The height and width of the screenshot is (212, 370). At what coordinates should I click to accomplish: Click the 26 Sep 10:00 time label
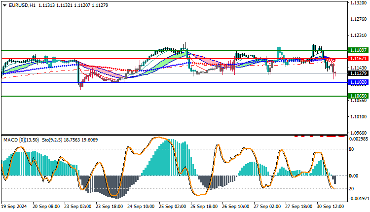(x=236, y=207)
